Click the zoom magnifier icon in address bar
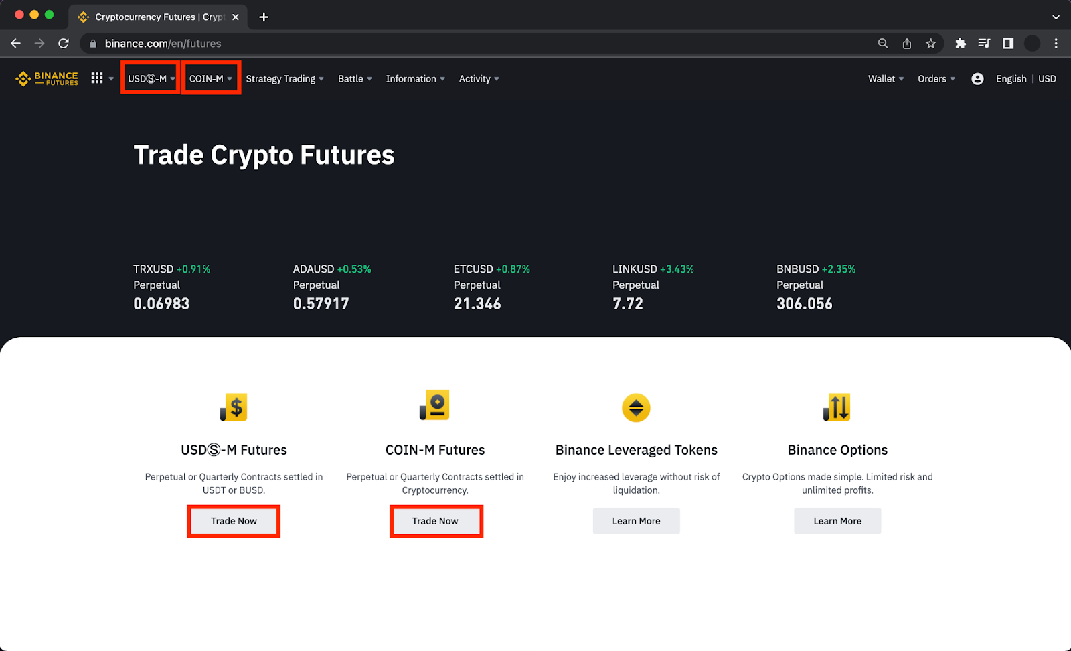Image resolution: width=1071 pixels, height=651 pixels. click(883, 44)
